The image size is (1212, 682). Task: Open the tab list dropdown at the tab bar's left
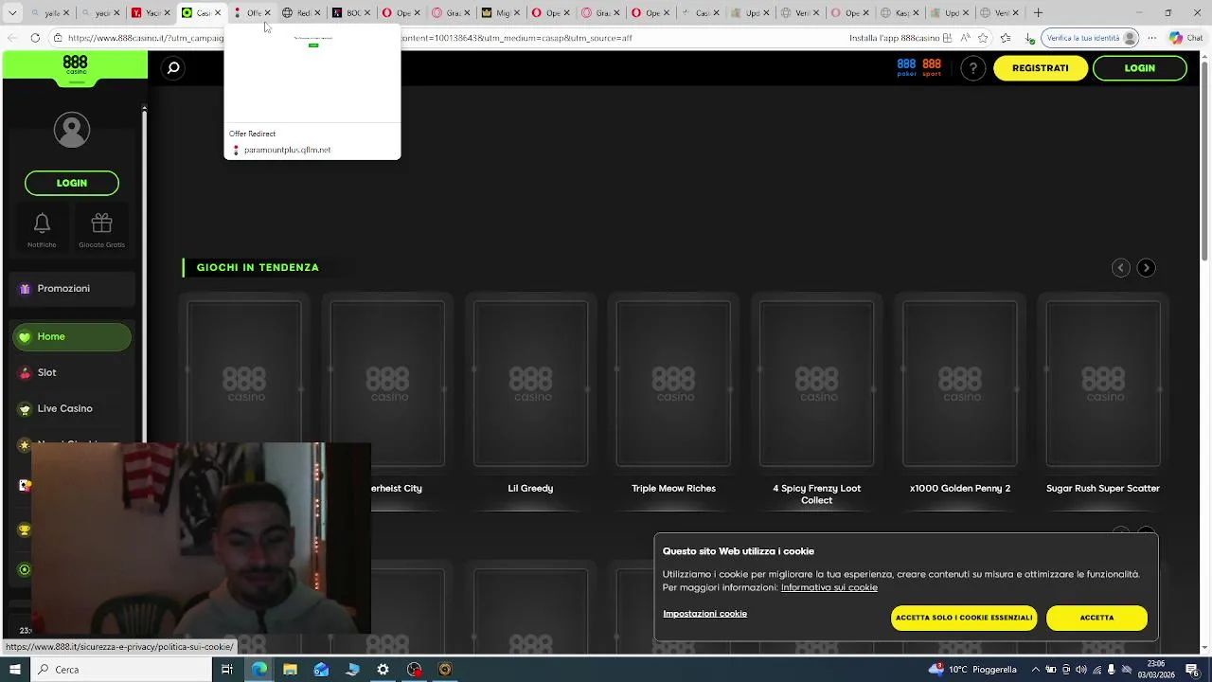pyautogui.click(x=13, y=12)
